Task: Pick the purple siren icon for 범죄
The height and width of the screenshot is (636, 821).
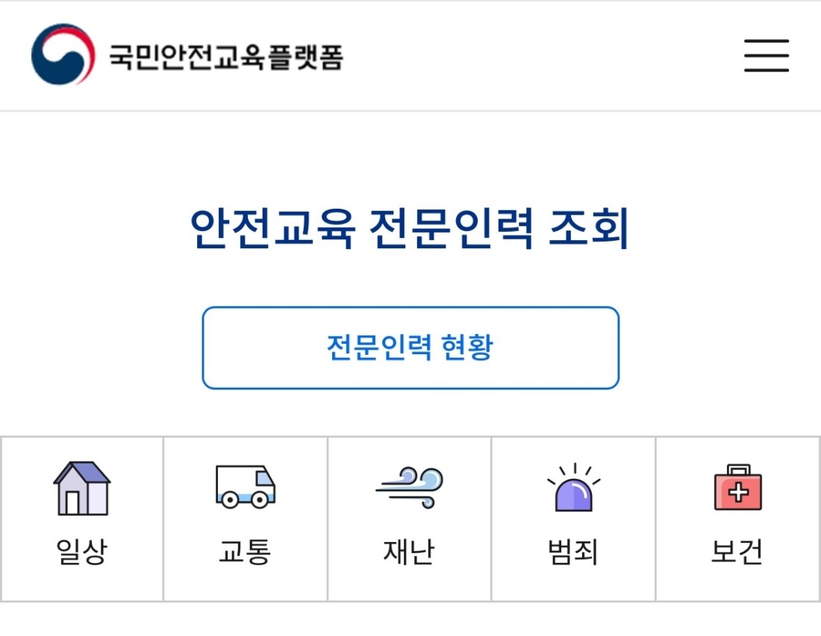Action: (574, 487)
